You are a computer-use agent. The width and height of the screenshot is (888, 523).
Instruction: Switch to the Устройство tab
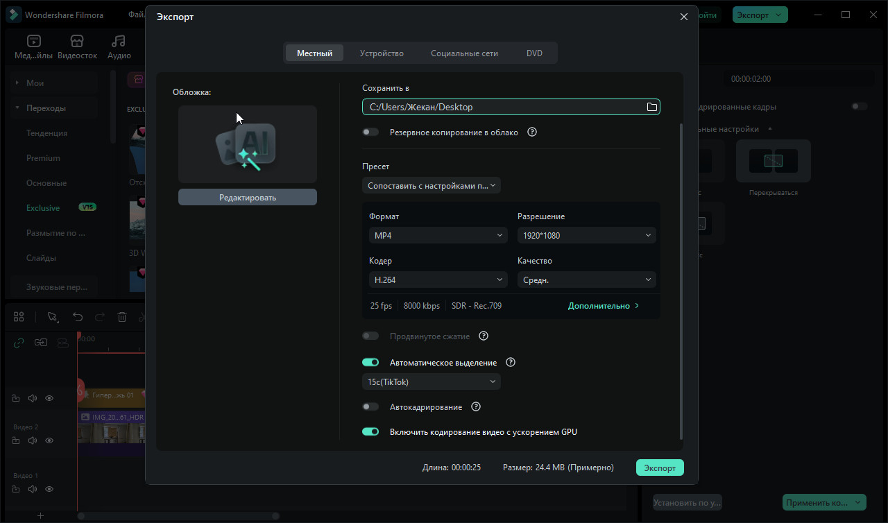click(382, 53)
